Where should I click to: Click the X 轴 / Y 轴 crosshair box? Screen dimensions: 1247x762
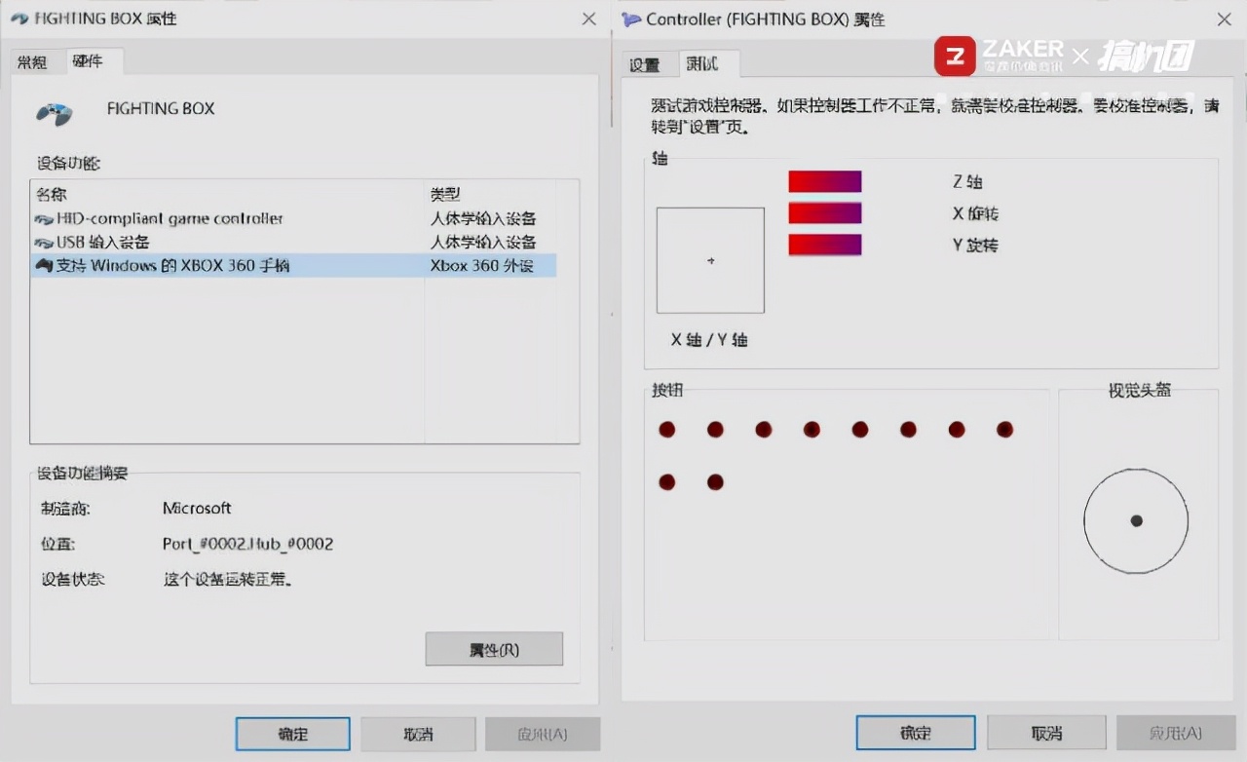pyautogui.click(x=710, y=260)
